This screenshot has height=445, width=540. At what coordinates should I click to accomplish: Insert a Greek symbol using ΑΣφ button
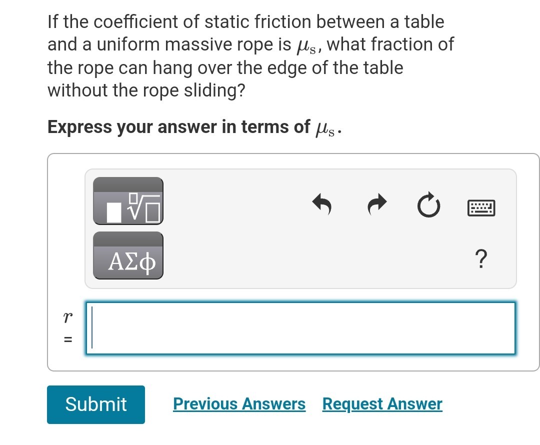tap(128, 255)
